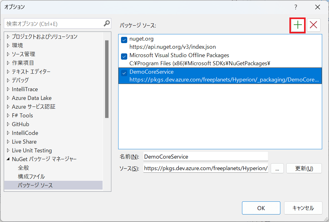Image resolution: width=329 pixels, height=222 pixels.
Task: Click the options tree vertical scrollbar
Action: coord(107,79)
